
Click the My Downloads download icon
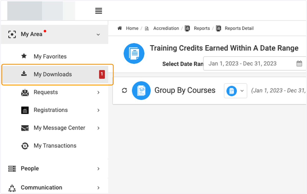click(24, 74)
